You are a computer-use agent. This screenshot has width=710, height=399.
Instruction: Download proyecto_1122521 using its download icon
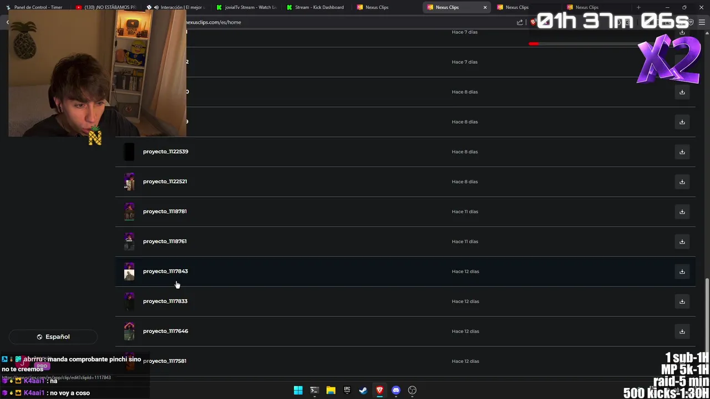[682, 182]
